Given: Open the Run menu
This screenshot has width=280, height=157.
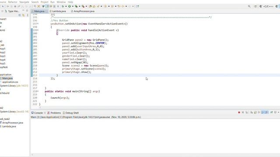Looking at the screenshot, I should tap(52, 2).
